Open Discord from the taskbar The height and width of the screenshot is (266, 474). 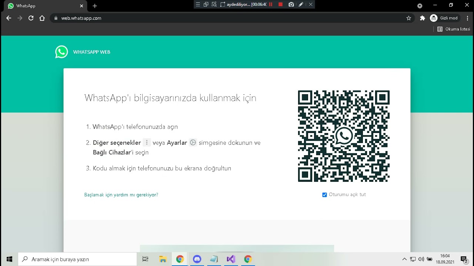click(x=197, y=259)
